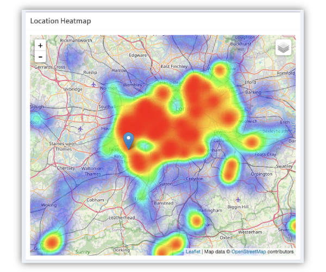Open the map layers control

[x=283, y=48]
